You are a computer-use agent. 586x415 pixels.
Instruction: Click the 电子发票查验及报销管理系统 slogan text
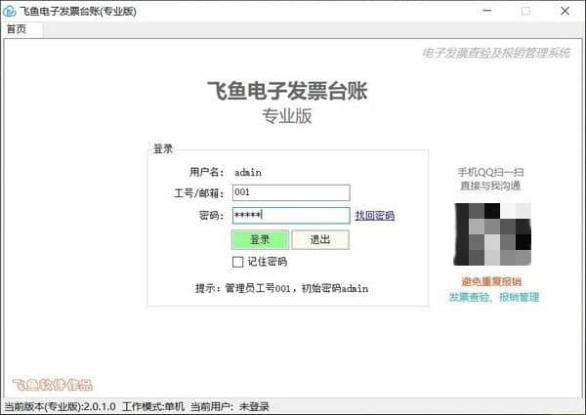coord(495,53)
